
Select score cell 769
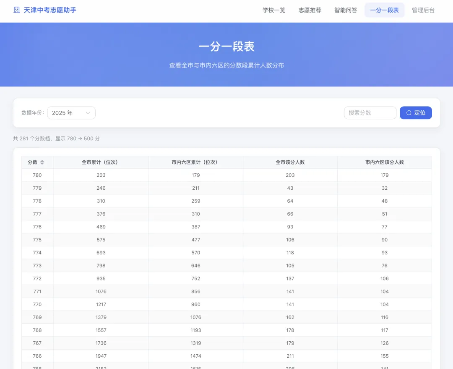[37, 317]
